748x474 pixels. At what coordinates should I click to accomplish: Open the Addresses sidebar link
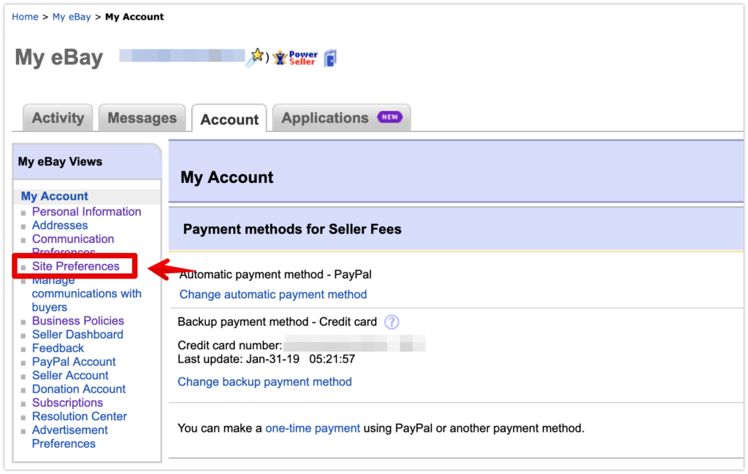click(x=60, y=225)
